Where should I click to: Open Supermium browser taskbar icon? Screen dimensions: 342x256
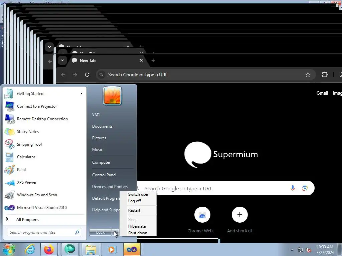pyautogui.click(x=69, y=249)
